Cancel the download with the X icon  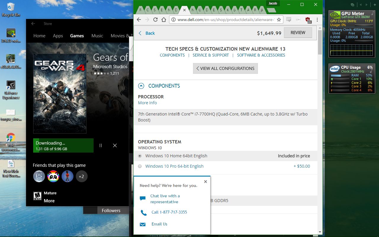point(115,145)
